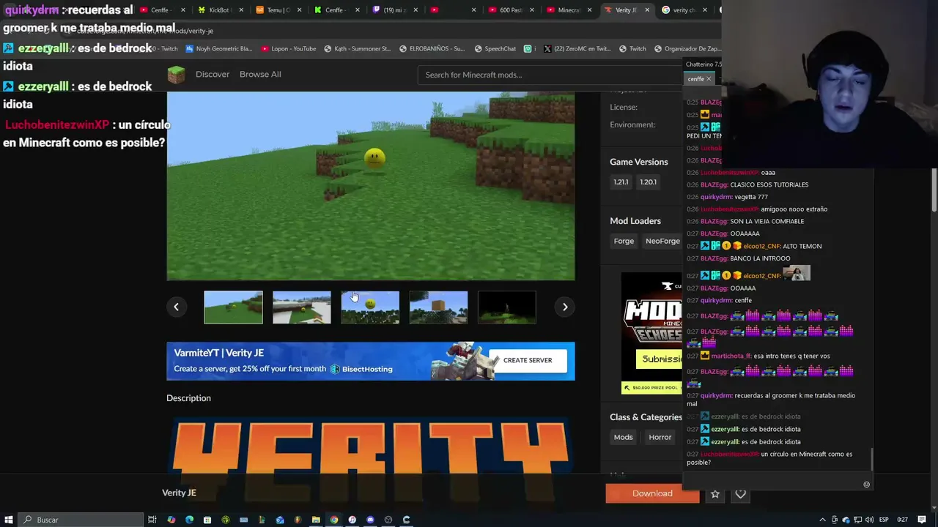Open the Copilot icon on the taskbar

(171, 520)
